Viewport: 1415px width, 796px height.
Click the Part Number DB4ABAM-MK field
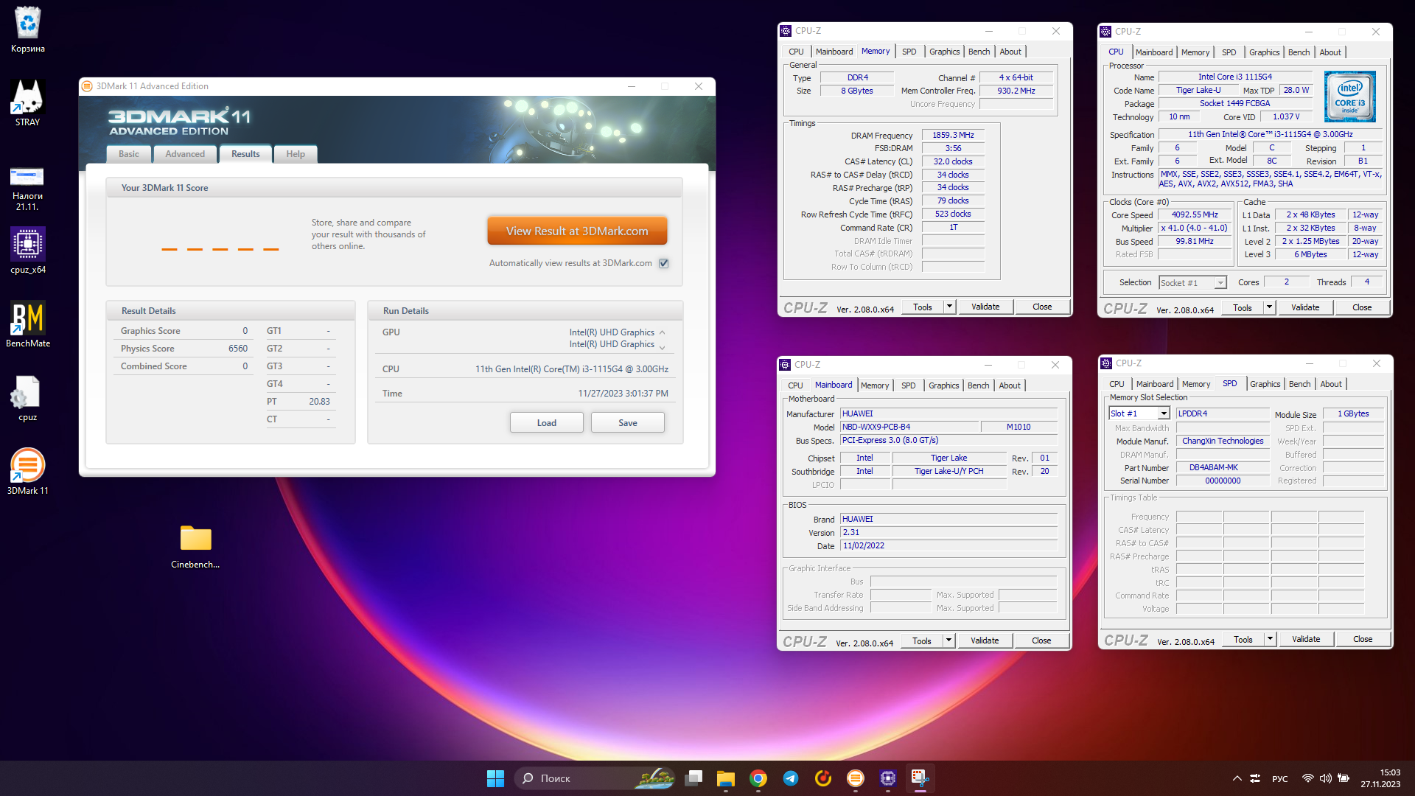1223,467
